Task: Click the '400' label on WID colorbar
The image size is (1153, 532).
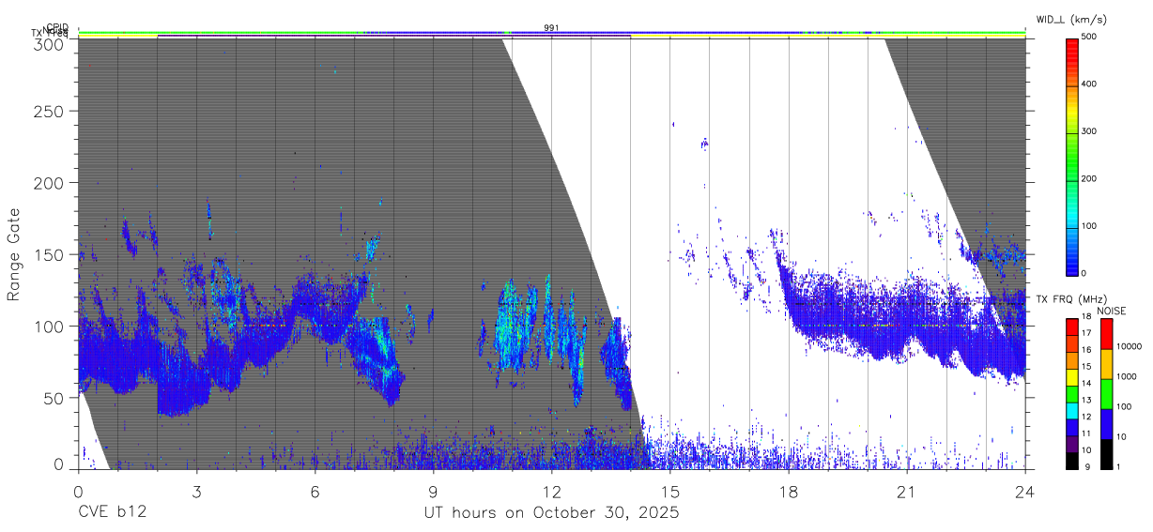Action: click(x=1088, y=84)
